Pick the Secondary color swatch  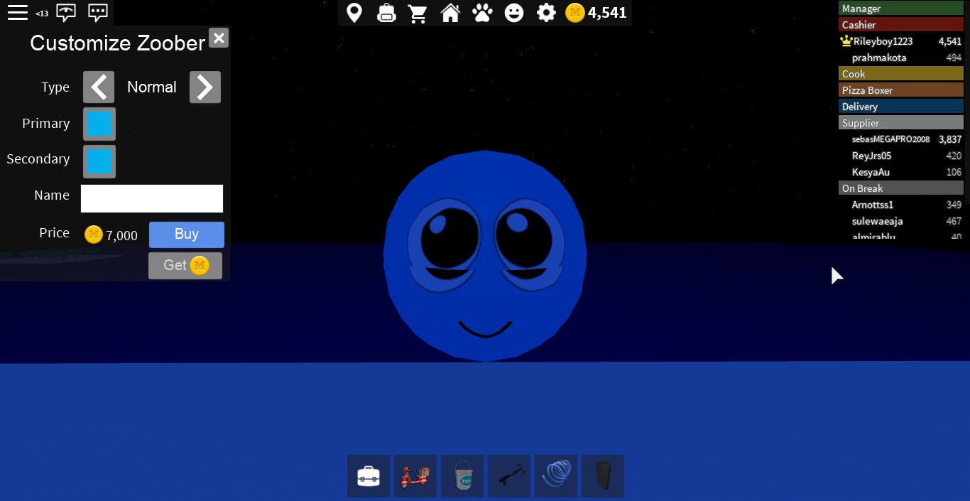click(x=99, y=161)
